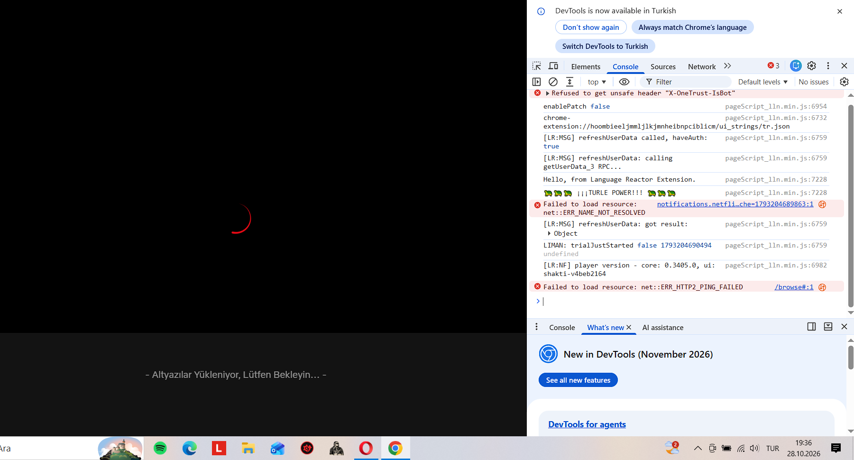
Task: Open the top JavaScript context dropdown
Action: pyautogui.click(x=597, y=82)
